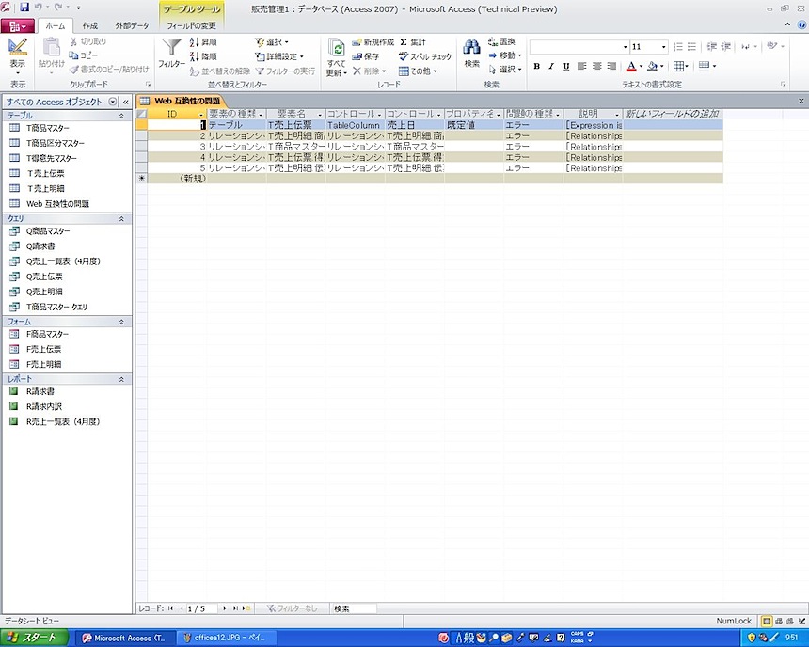Click the new record navigation button

point(246,608)
